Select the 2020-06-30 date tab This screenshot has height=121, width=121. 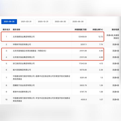(x=78, y=22)
